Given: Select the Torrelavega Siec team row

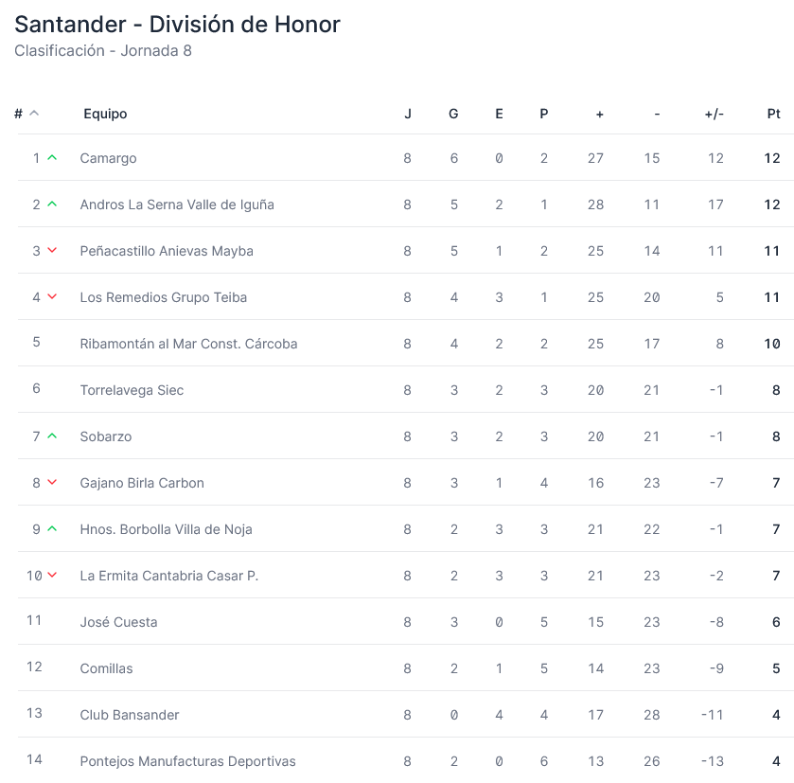Looking at the screenshot, I should [132, 390].
